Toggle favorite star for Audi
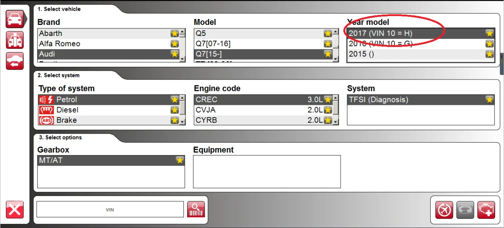Screen dimensions: 504x228 (x=174, y=54)
